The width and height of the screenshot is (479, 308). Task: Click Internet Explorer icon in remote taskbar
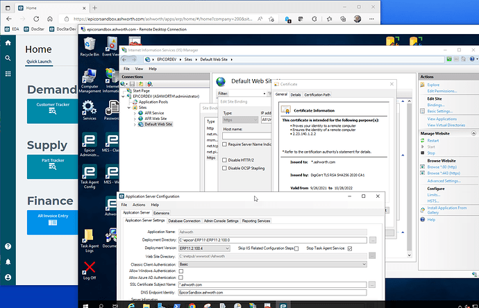[x=131, y=305]
